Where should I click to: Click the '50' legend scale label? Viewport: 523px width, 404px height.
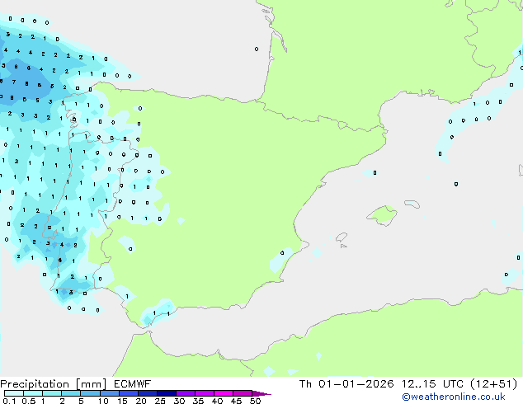coord(255,401)
